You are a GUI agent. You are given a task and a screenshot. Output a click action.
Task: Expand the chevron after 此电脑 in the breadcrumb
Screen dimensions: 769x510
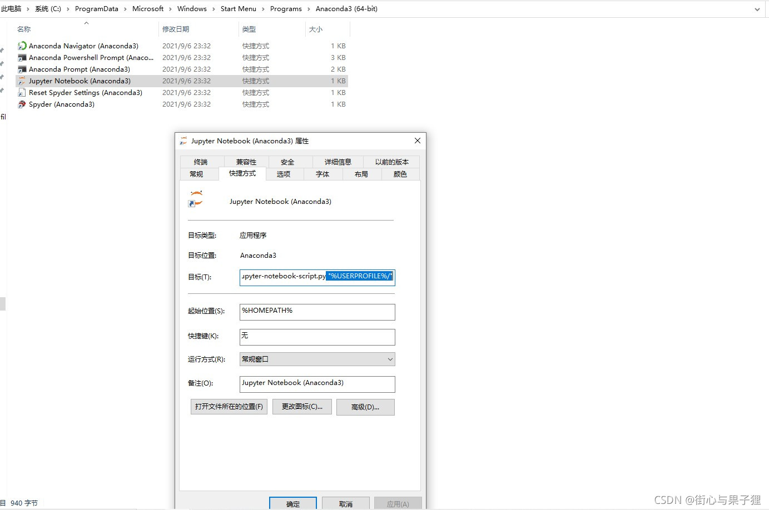tap(28, 9)
